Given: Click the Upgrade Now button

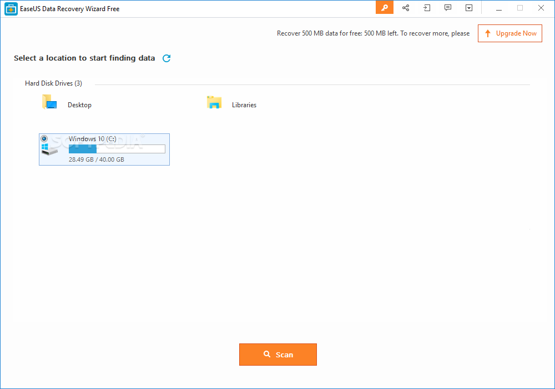Looking at the screenshot, I should 509,33.
